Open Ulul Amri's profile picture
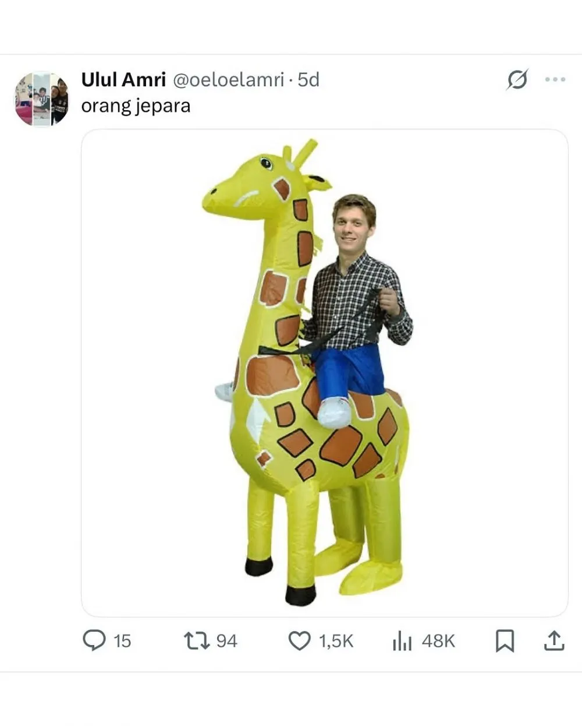The width and height of the screenshot is (582, 726). [x=42, y=96]
